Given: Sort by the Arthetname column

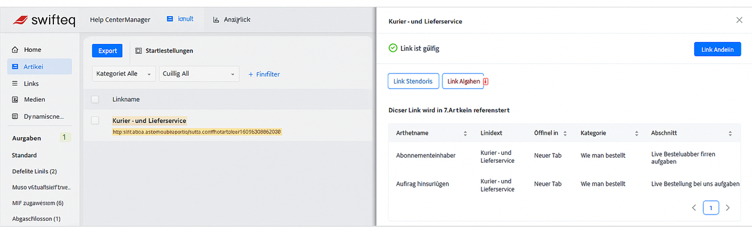Looking at the screenshot, I should point(465,133).
